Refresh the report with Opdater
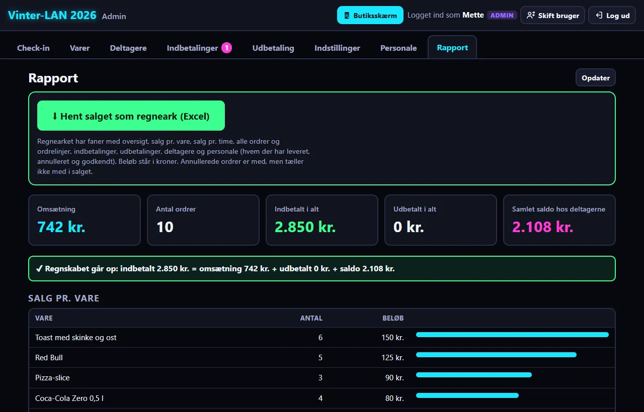Screen dimensions: 644x412 [596, 78]
